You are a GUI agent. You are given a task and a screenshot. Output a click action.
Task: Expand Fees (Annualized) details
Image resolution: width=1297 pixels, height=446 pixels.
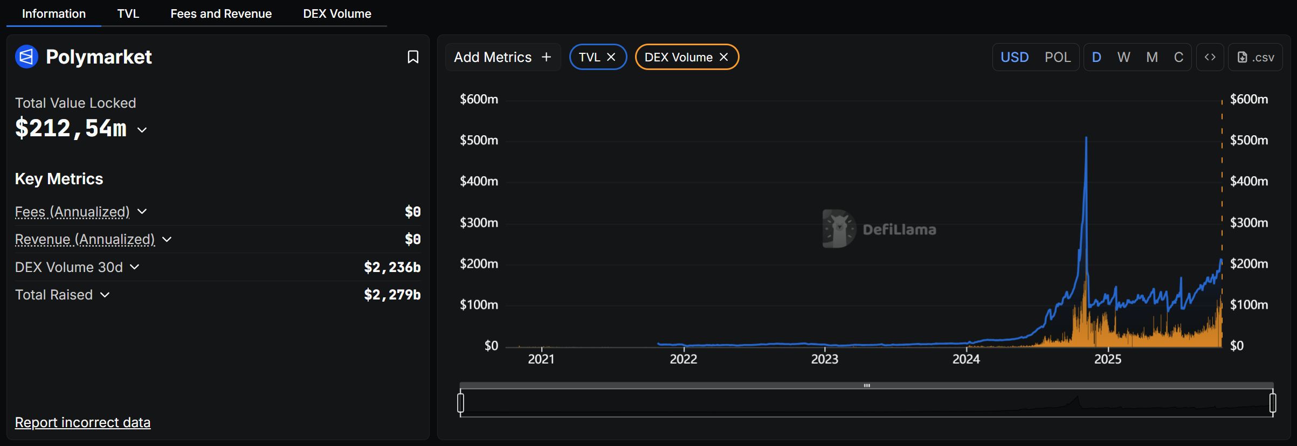(142, 212)
